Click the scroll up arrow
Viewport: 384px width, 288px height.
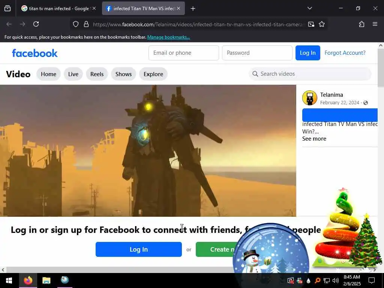tap(381, 45)
